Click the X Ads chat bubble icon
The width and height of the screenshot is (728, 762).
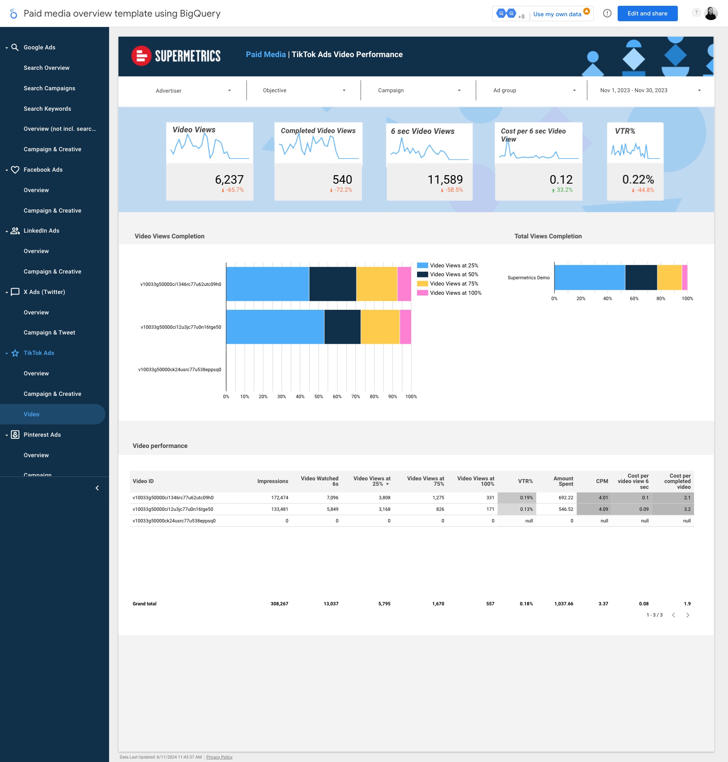(15, 292)
